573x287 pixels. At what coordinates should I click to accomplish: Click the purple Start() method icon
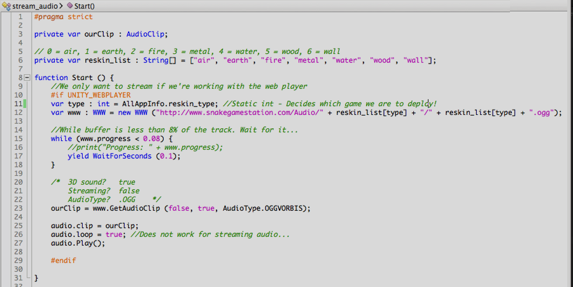point(70,5)
